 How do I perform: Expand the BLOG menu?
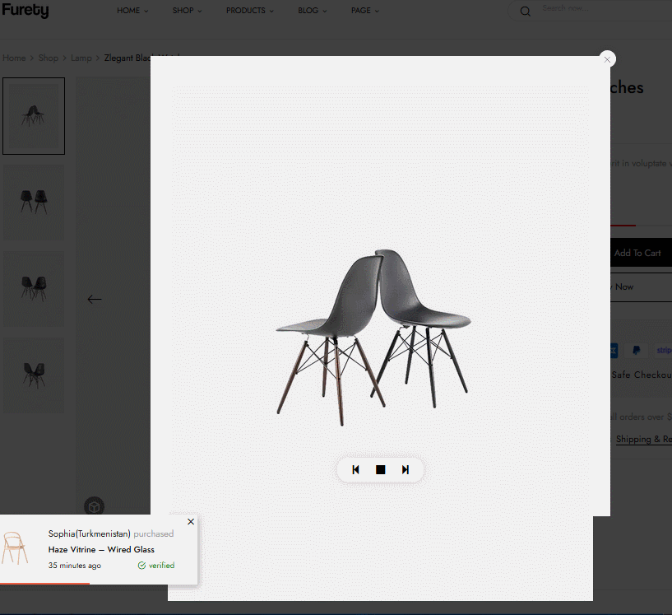tap(312, 11)
